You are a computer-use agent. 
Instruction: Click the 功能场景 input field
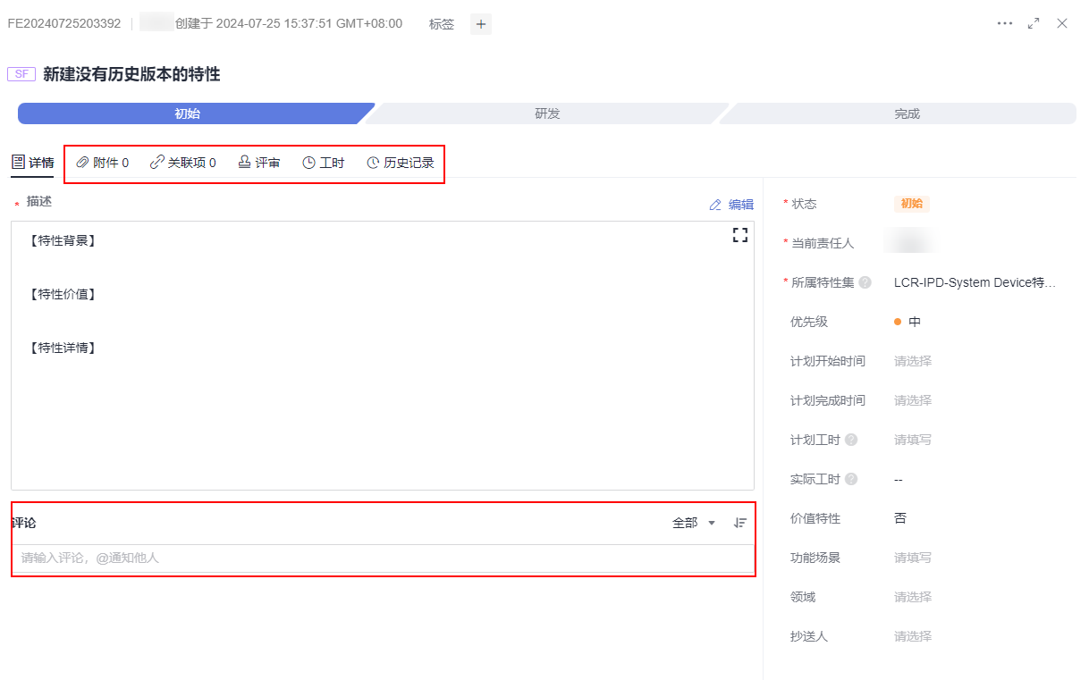pos(913,558)
